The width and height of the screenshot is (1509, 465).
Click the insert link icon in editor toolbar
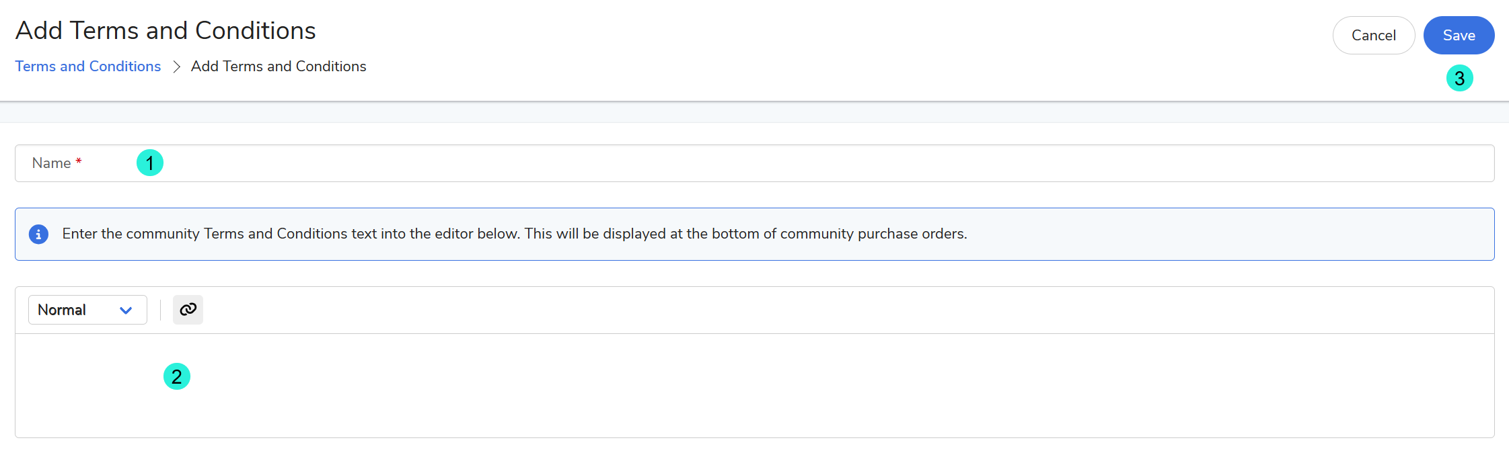click(188, 310)
